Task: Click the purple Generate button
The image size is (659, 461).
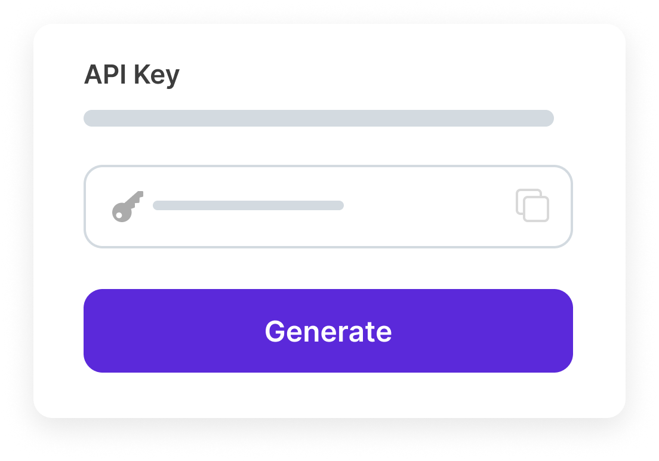Action: pos(328,331)
